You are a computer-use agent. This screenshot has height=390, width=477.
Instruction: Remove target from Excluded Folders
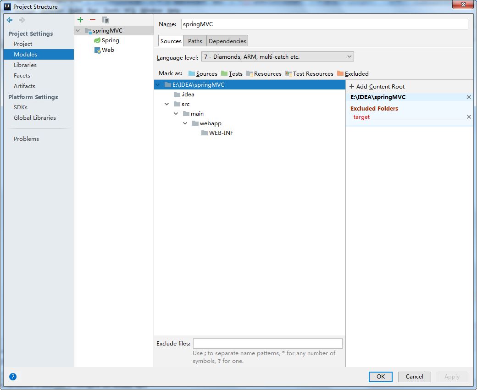click(469, 117)
